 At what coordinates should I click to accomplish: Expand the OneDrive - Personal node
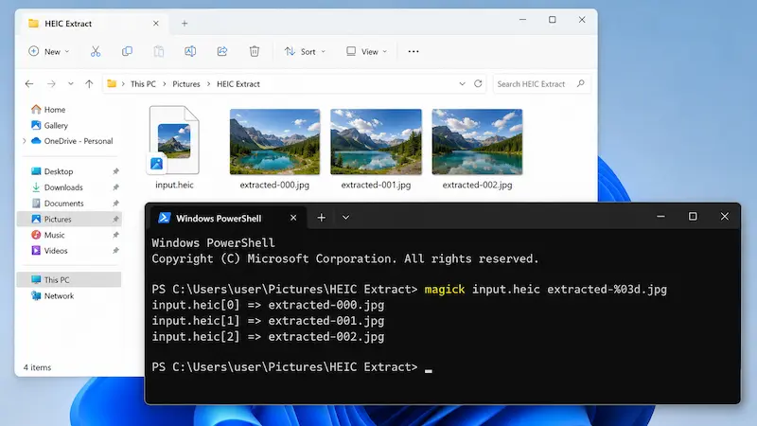tap(25, 141)
